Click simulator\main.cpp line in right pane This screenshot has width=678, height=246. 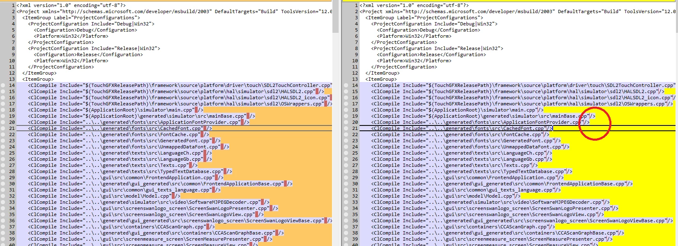click(457, 110)
